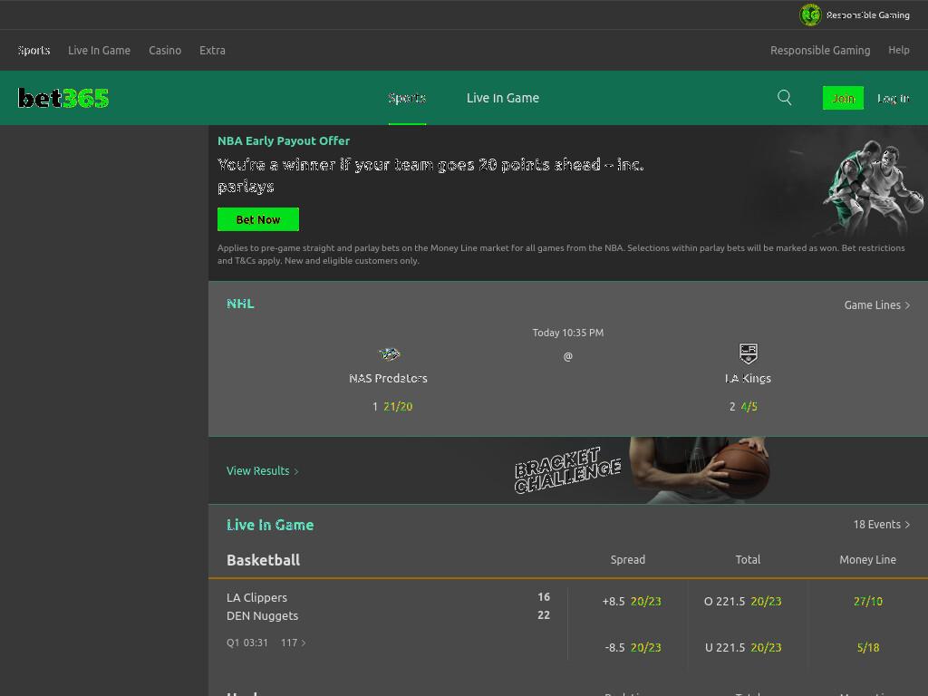The width and height of the screenshot is (928, 696).
Task: Click the NHL section heading
Action: 240,304
